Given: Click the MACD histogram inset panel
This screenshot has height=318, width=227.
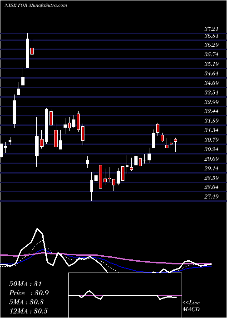Looking at the screenshot, I should [x=125, y=295].
